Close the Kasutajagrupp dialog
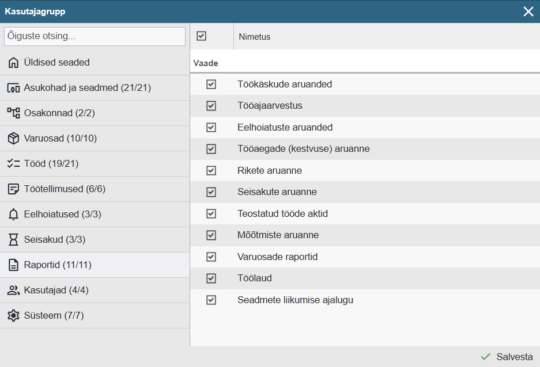Viewport: 540px width, 367px height. pyautogui.click(x=528, y=12)
